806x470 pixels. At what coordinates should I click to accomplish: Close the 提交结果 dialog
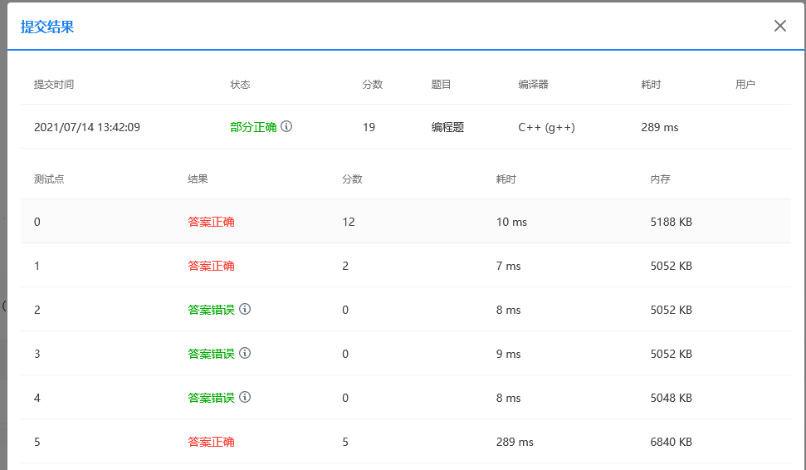(779, 26)
